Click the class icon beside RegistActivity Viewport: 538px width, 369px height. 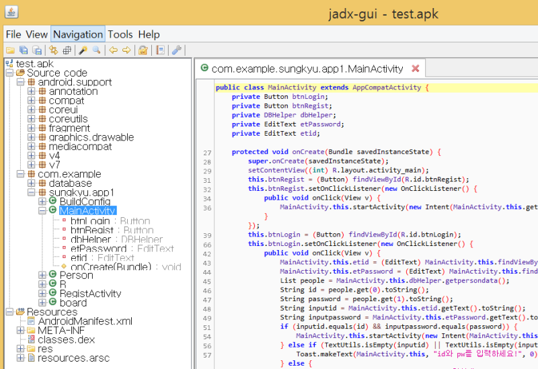[52, 292]
